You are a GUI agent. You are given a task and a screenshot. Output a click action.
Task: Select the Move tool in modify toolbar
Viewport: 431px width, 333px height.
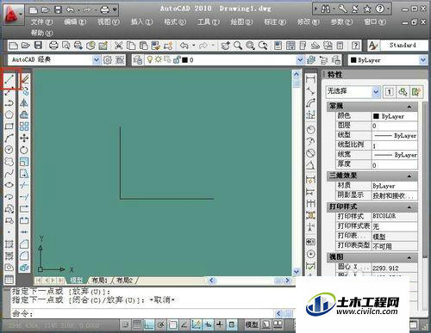(24, 139)
